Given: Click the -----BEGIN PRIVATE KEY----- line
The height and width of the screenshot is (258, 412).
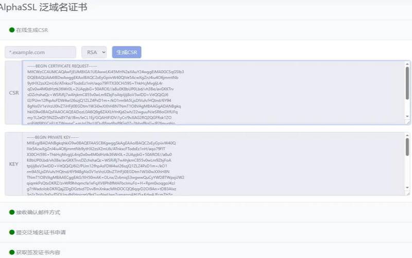Looking at the screenshot, I should (x=53, y=137).
